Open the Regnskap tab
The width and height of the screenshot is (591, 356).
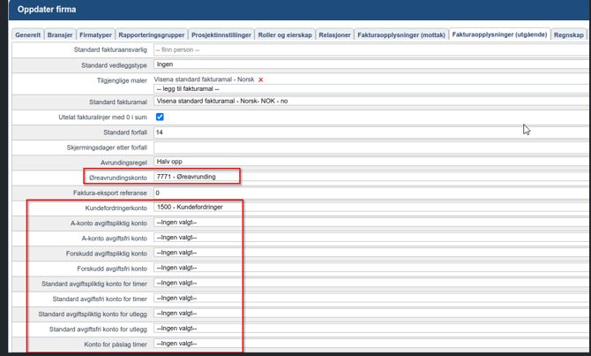571,35
